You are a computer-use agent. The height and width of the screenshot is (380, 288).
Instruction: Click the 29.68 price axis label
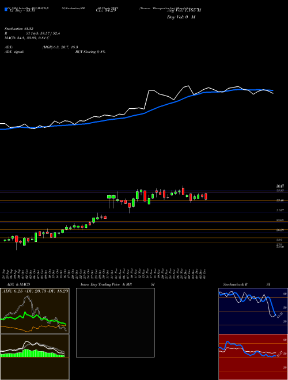coord(281,220)
